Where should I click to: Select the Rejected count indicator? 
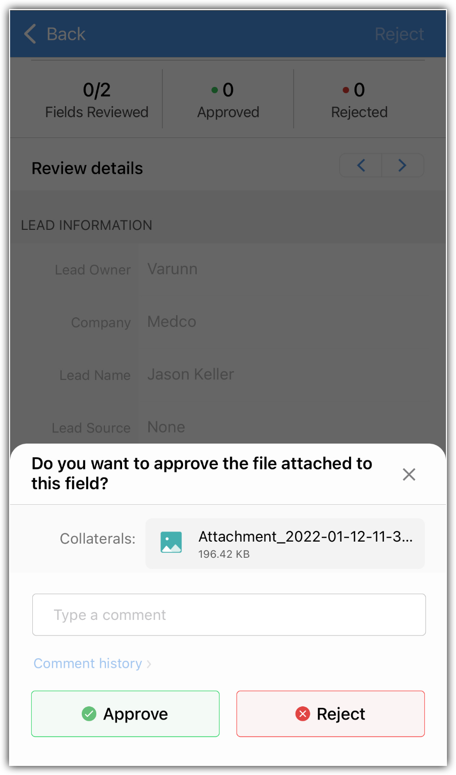click(x=359, y=100)
